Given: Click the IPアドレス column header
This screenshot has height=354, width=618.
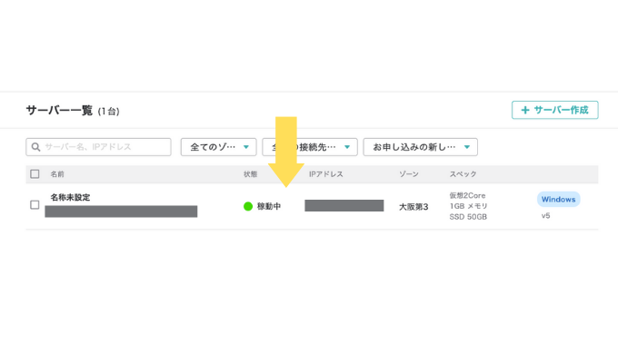Looking at the screenshot, I should pyautogui.click(x=326, y=174).
